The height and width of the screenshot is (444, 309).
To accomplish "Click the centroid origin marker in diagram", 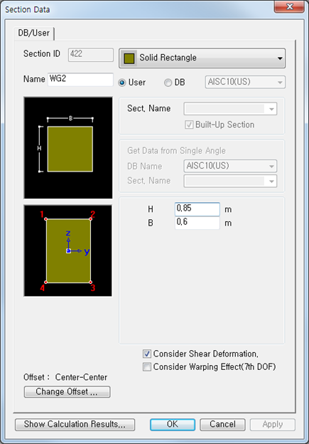I will pos(68,251).
